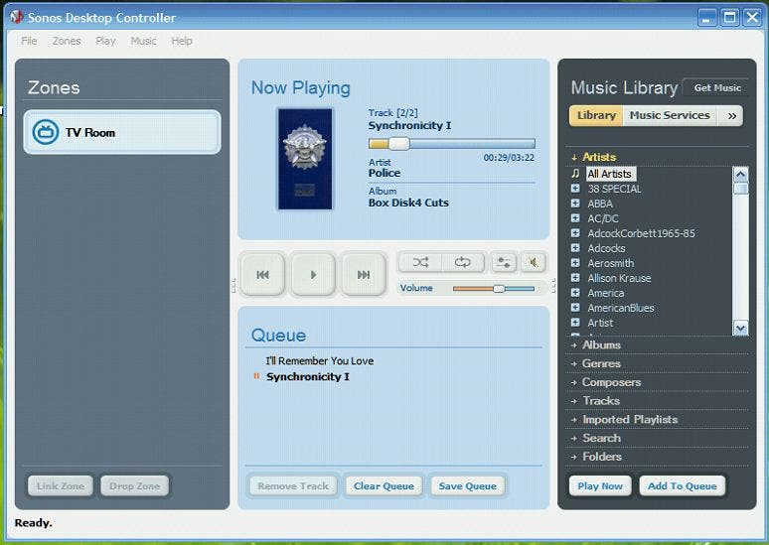This screenshot has height=545, width=769.
Task: Open the Zones menu
Action: (67, 41)
